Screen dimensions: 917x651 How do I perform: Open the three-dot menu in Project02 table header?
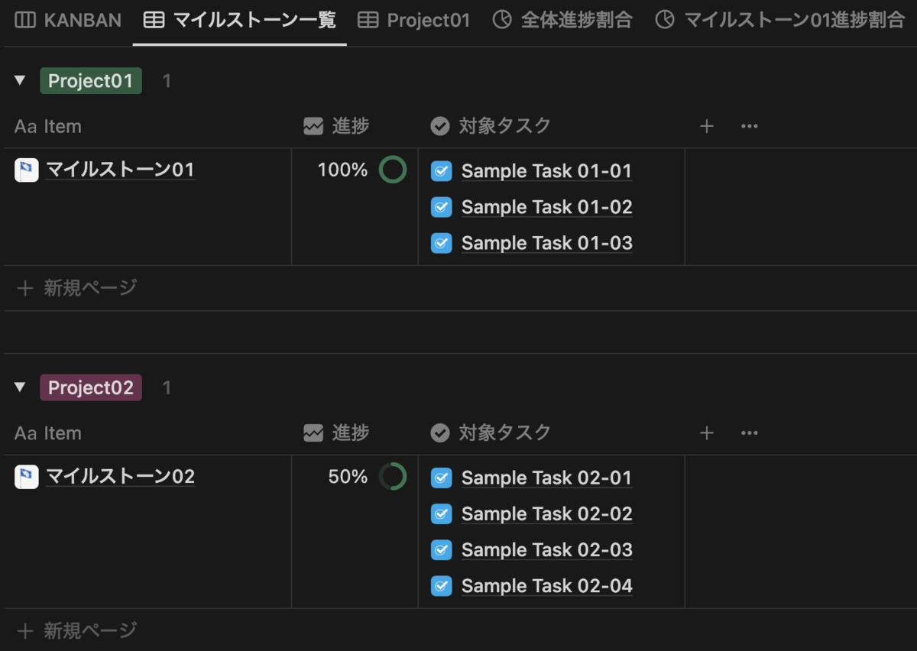point(750,433)
